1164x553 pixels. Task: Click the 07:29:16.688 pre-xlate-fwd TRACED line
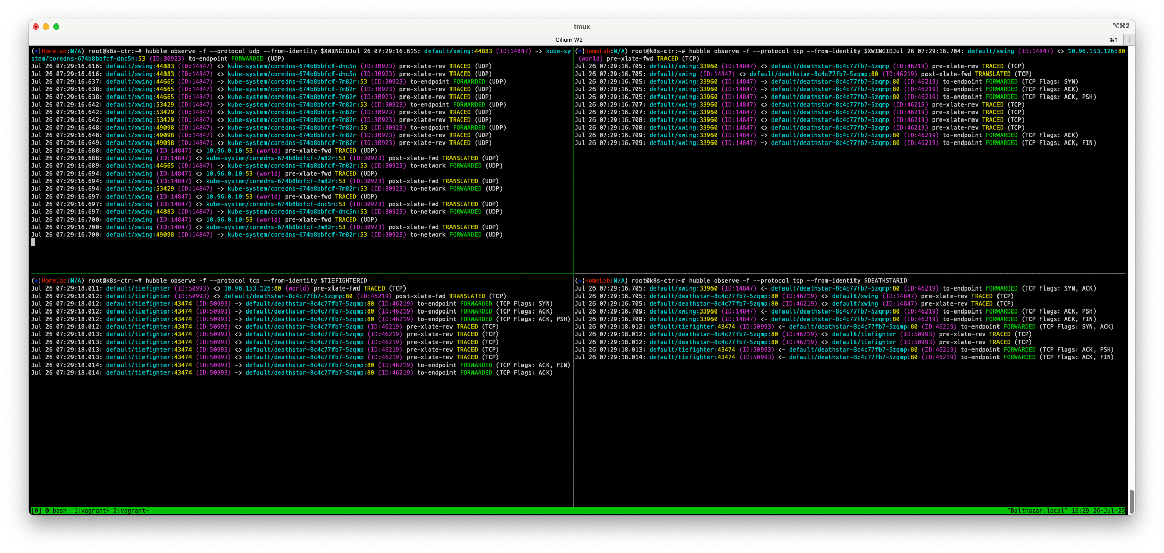tap(204, 151)
